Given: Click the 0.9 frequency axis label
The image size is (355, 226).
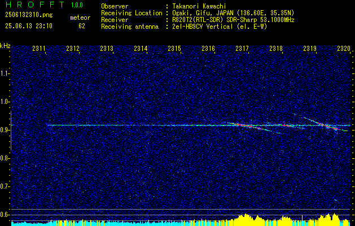Looking at the screenshot, I should coord(5,130).
